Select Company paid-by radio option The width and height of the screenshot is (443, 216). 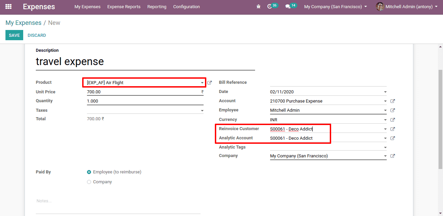(89, 182)
